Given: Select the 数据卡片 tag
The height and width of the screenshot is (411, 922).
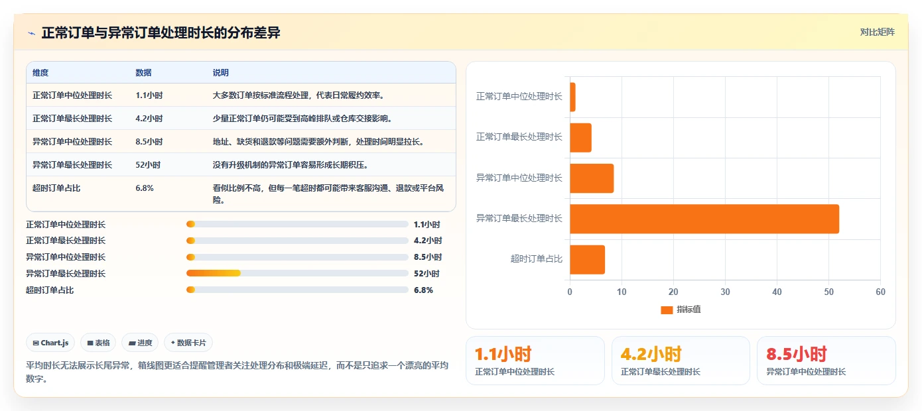Looking at the screenshot, I should pos(188,343).
